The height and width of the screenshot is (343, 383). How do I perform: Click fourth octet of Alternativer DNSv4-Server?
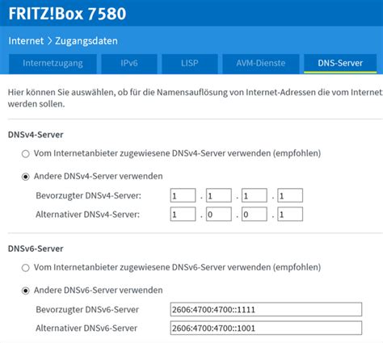290,214
